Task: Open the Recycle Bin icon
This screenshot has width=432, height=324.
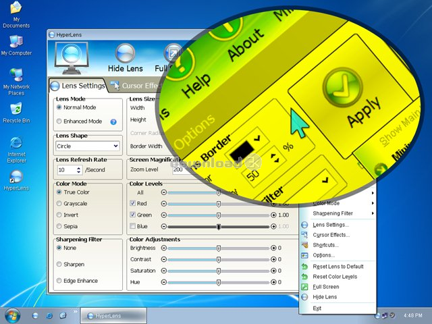Action: click(x=16, y=113)
